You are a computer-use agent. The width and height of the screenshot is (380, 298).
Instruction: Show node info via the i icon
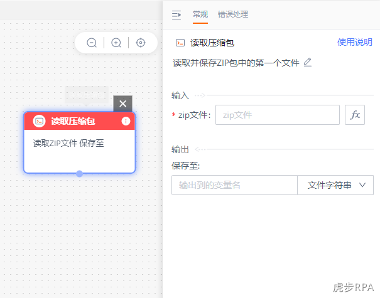pyautogui.click(x=126, y=121)
